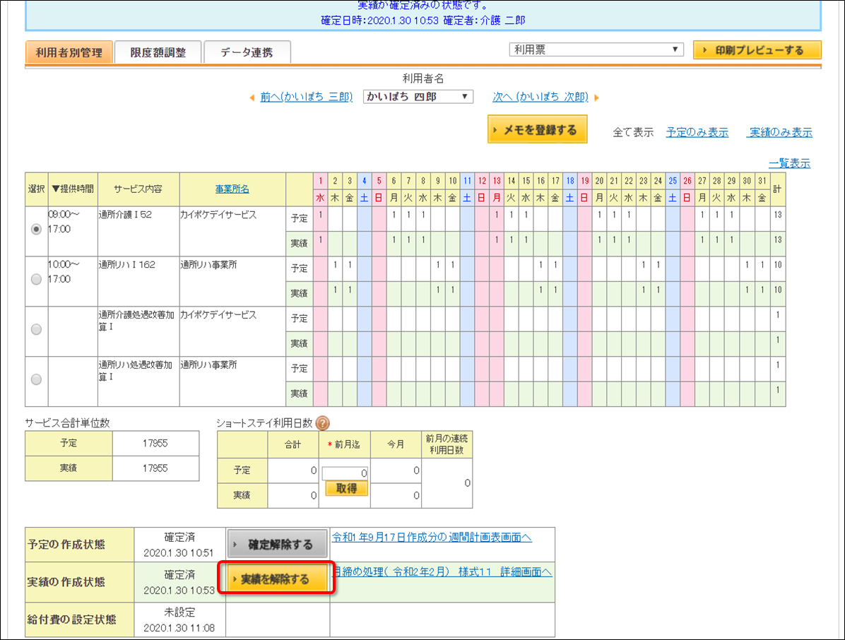Switch to the 限度額調整 tab
The image size is (845, 640).
tap(158, 52)
